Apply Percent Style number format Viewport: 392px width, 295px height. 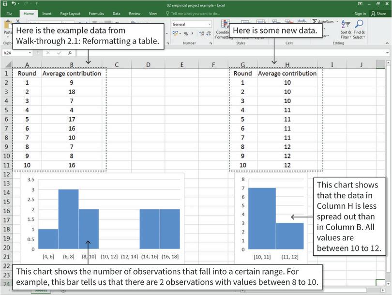point(185,33)
